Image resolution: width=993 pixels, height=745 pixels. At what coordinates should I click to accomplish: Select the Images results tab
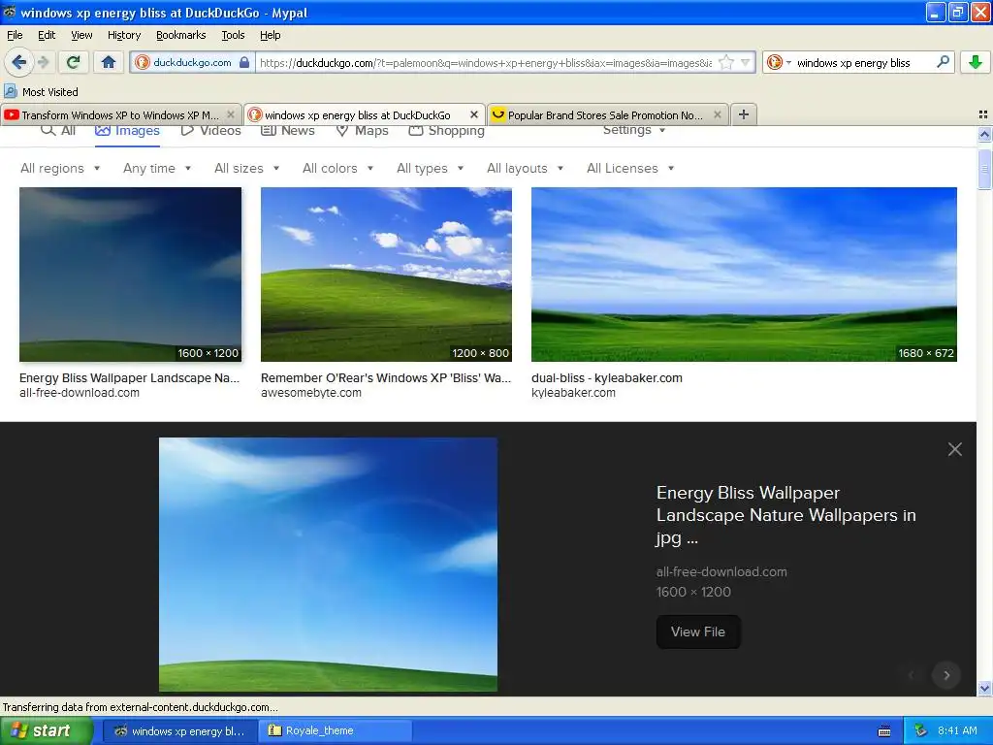coord(127,131)
